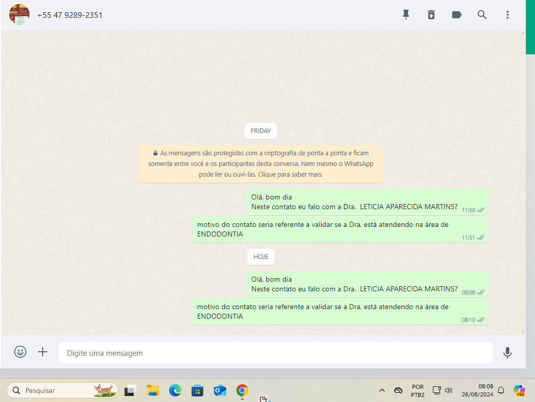Change the POR PTB2 keyboard language
The height and width of the screenshot is (402, 535).
418,391
